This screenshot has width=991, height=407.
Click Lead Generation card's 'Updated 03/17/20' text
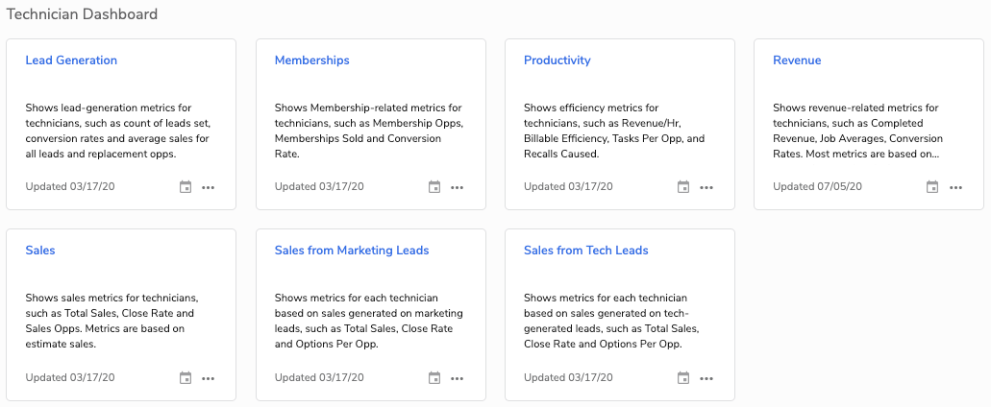coord(70,187)
